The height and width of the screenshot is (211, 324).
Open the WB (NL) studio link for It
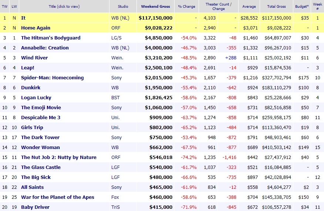120,18
